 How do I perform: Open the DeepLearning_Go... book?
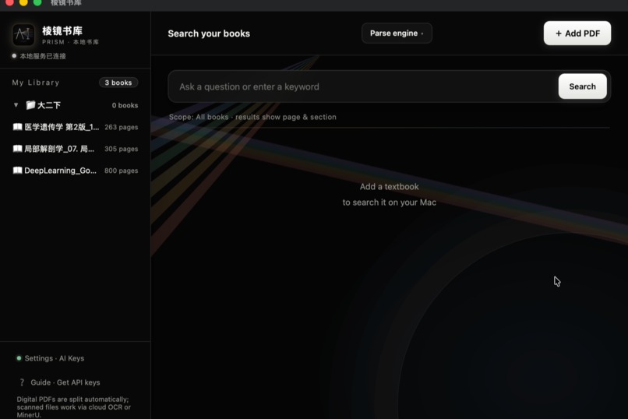[x=76, y=170]
